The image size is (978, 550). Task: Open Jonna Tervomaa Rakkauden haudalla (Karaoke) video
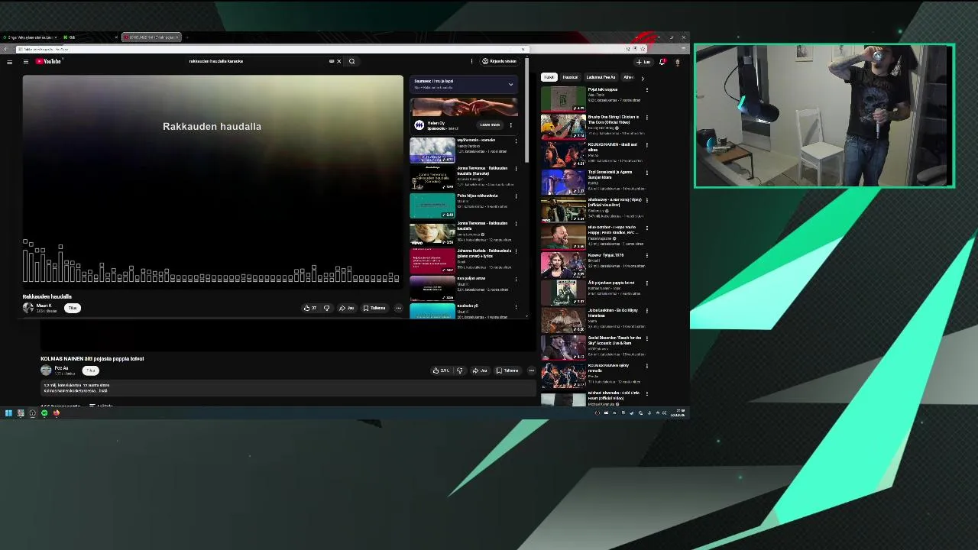point(432,178)
